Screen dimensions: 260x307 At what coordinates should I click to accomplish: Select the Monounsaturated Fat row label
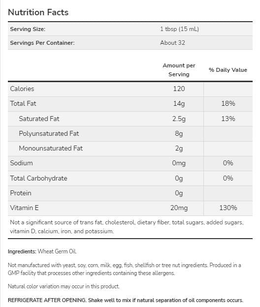tap(51, 148)
